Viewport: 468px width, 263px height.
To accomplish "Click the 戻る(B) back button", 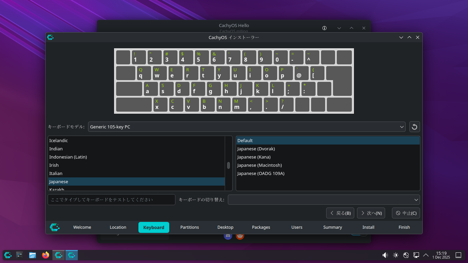I will (x=340, y=213).
